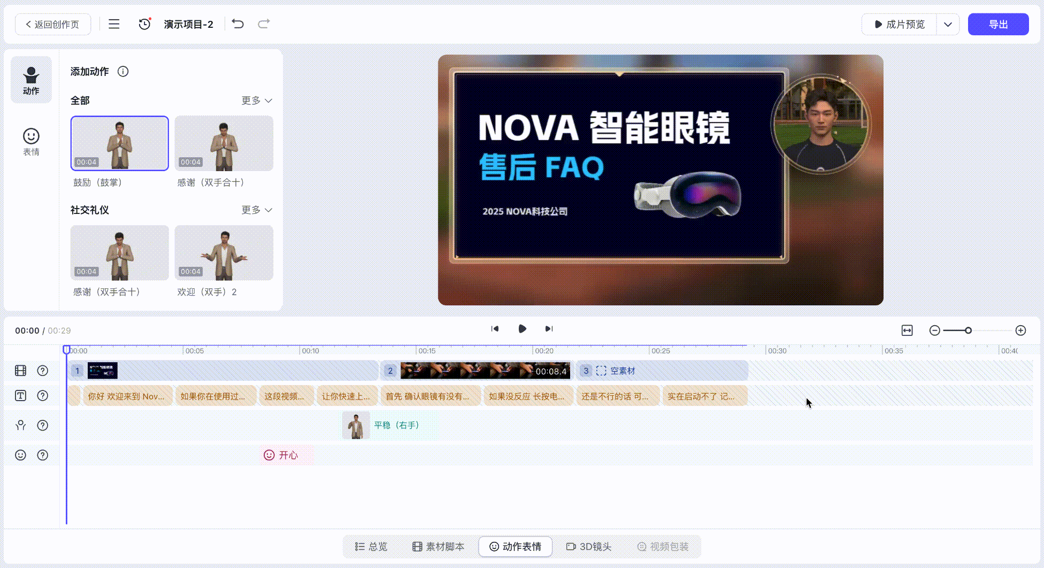Image resolution: width=1044 pixels, height=568 pixels.
Task: Click the NOVA slide in the preview canvas
Action: click(x=619, y=166)
